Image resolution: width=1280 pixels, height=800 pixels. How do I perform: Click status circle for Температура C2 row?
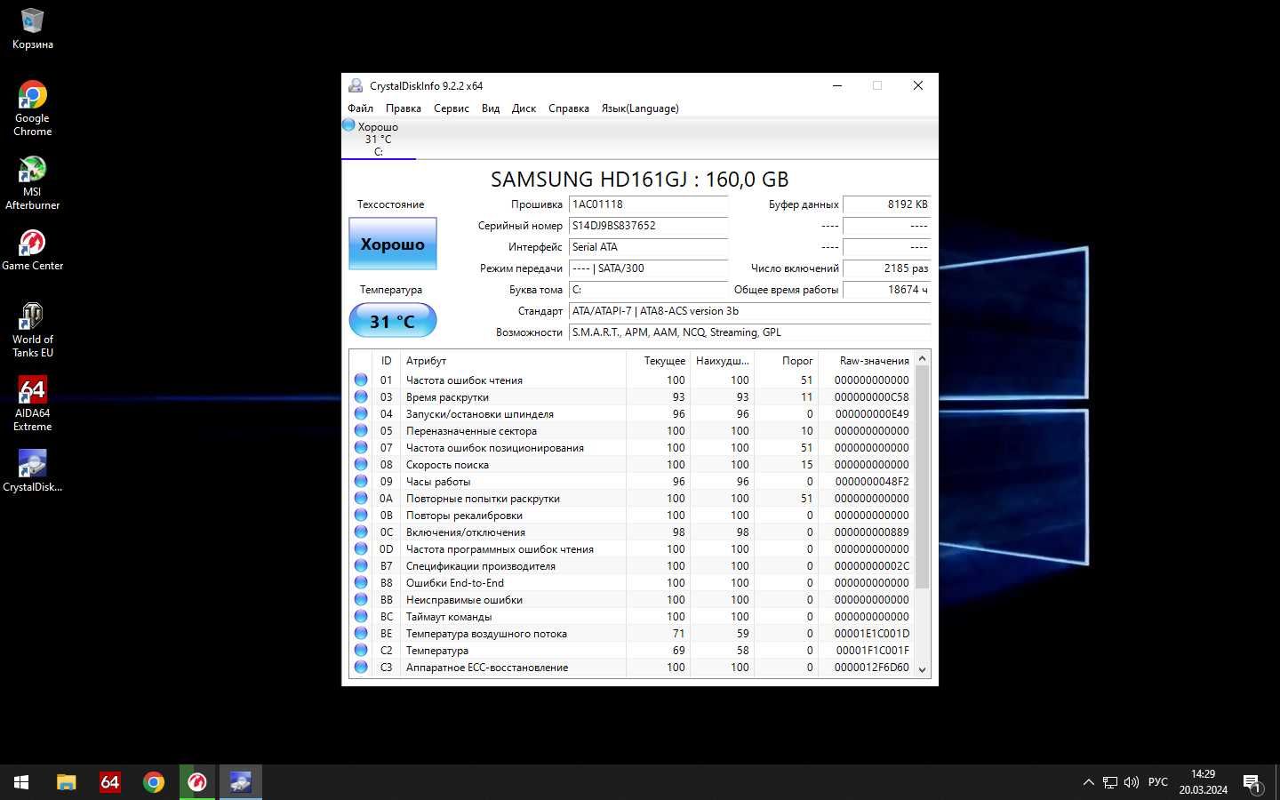point(361,650)
